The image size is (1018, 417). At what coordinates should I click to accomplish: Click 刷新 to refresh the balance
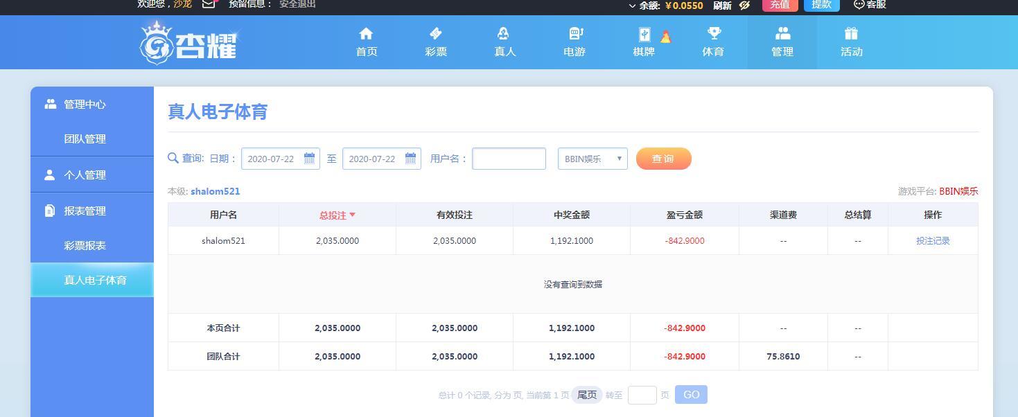722,5
